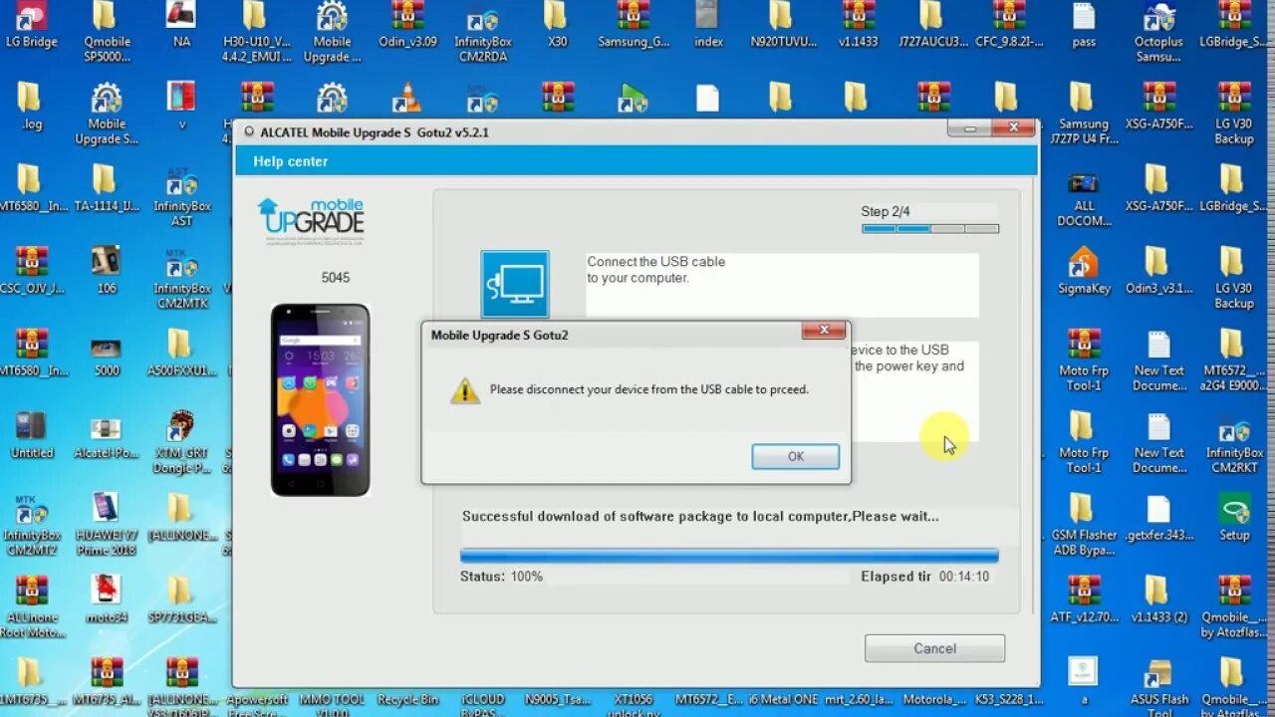This screenshot has width=1275, height=717.
Task: Click the Mobile Upgrade logo
Action: tap(311, 219)
